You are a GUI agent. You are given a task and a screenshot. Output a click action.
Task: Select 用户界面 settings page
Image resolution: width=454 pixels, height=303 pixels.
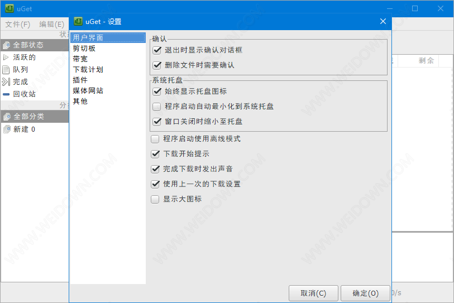(108, 37)
